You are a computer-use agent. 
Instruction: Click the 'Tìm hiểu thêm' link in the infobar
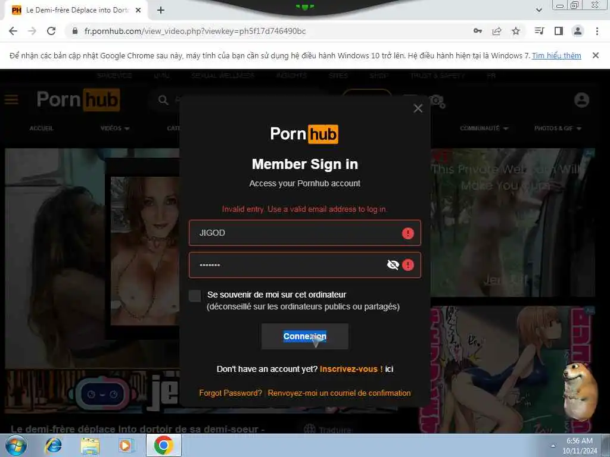(x=556, y=55)
